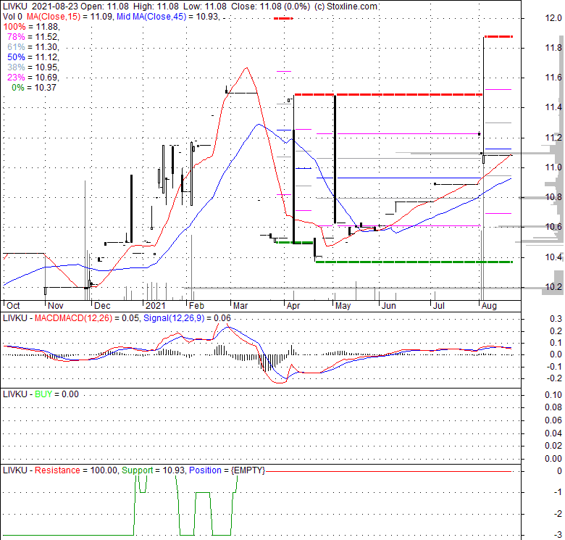Image resolution: width=565 pixels, height=540 pixels.
Task: Click the 0.10 BUY panel axis label
Action: [553, 395]
